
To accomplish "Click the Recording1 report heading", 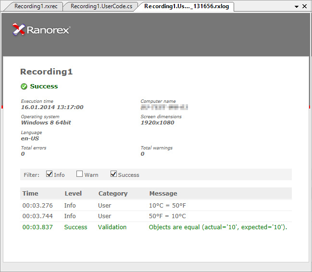I will click(x=46, y=72).
